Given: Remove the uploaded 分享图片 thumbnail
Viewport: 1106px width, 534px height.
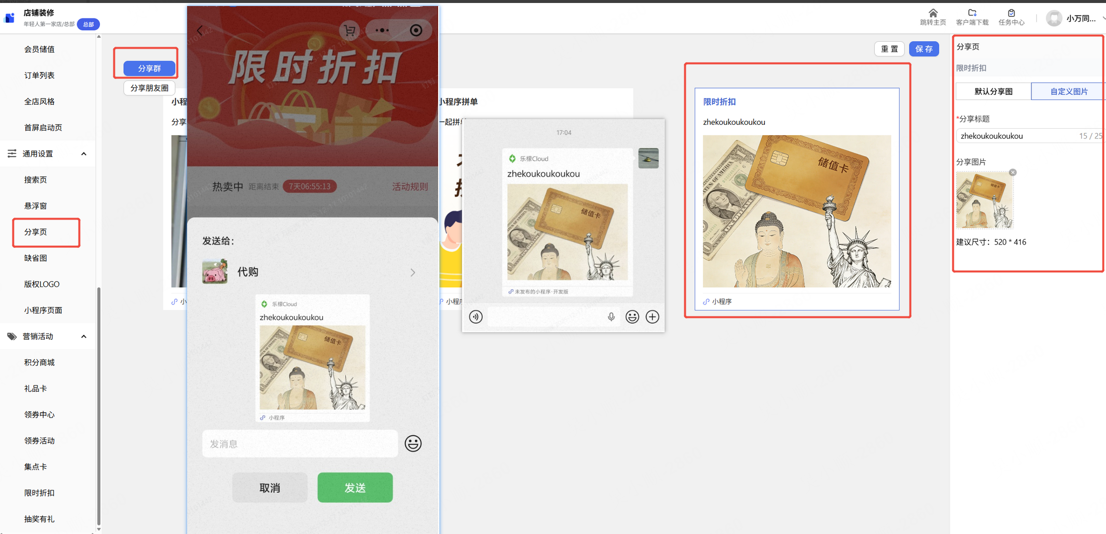Looking at the screenshot, I should tap(1013, 172).
